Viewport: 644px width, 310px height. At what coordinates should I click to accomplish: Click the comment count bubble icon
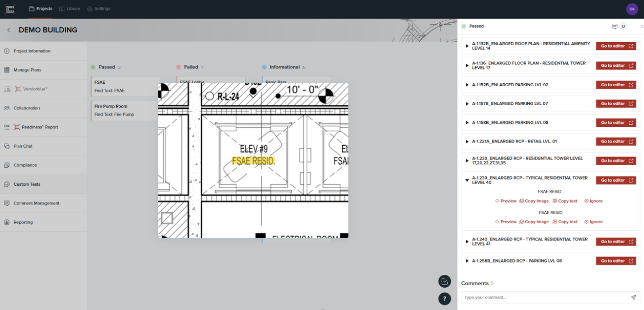click(x=614, y=26)
